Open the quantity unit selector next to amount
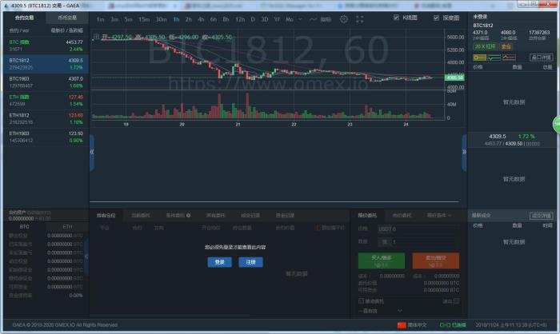This screenshot has width=560, height=334. [385, 242]
